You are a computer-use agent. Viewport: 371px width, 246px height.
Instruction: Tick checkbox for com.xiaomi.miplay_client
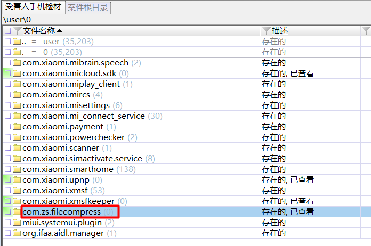click(8, 84)
